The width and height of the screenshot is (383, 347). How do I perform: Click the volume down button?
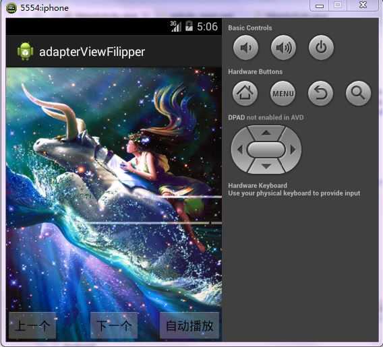pyautogui.click(x=245, y=48)
